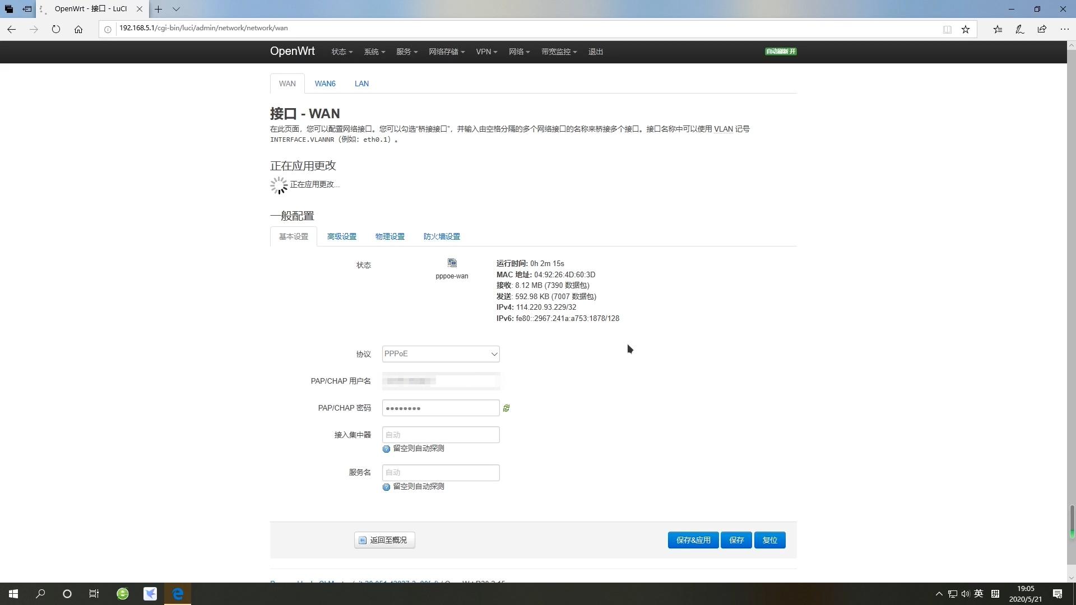Toggle the 英 input language indicator
The image size is (1076, 605).
978,594
